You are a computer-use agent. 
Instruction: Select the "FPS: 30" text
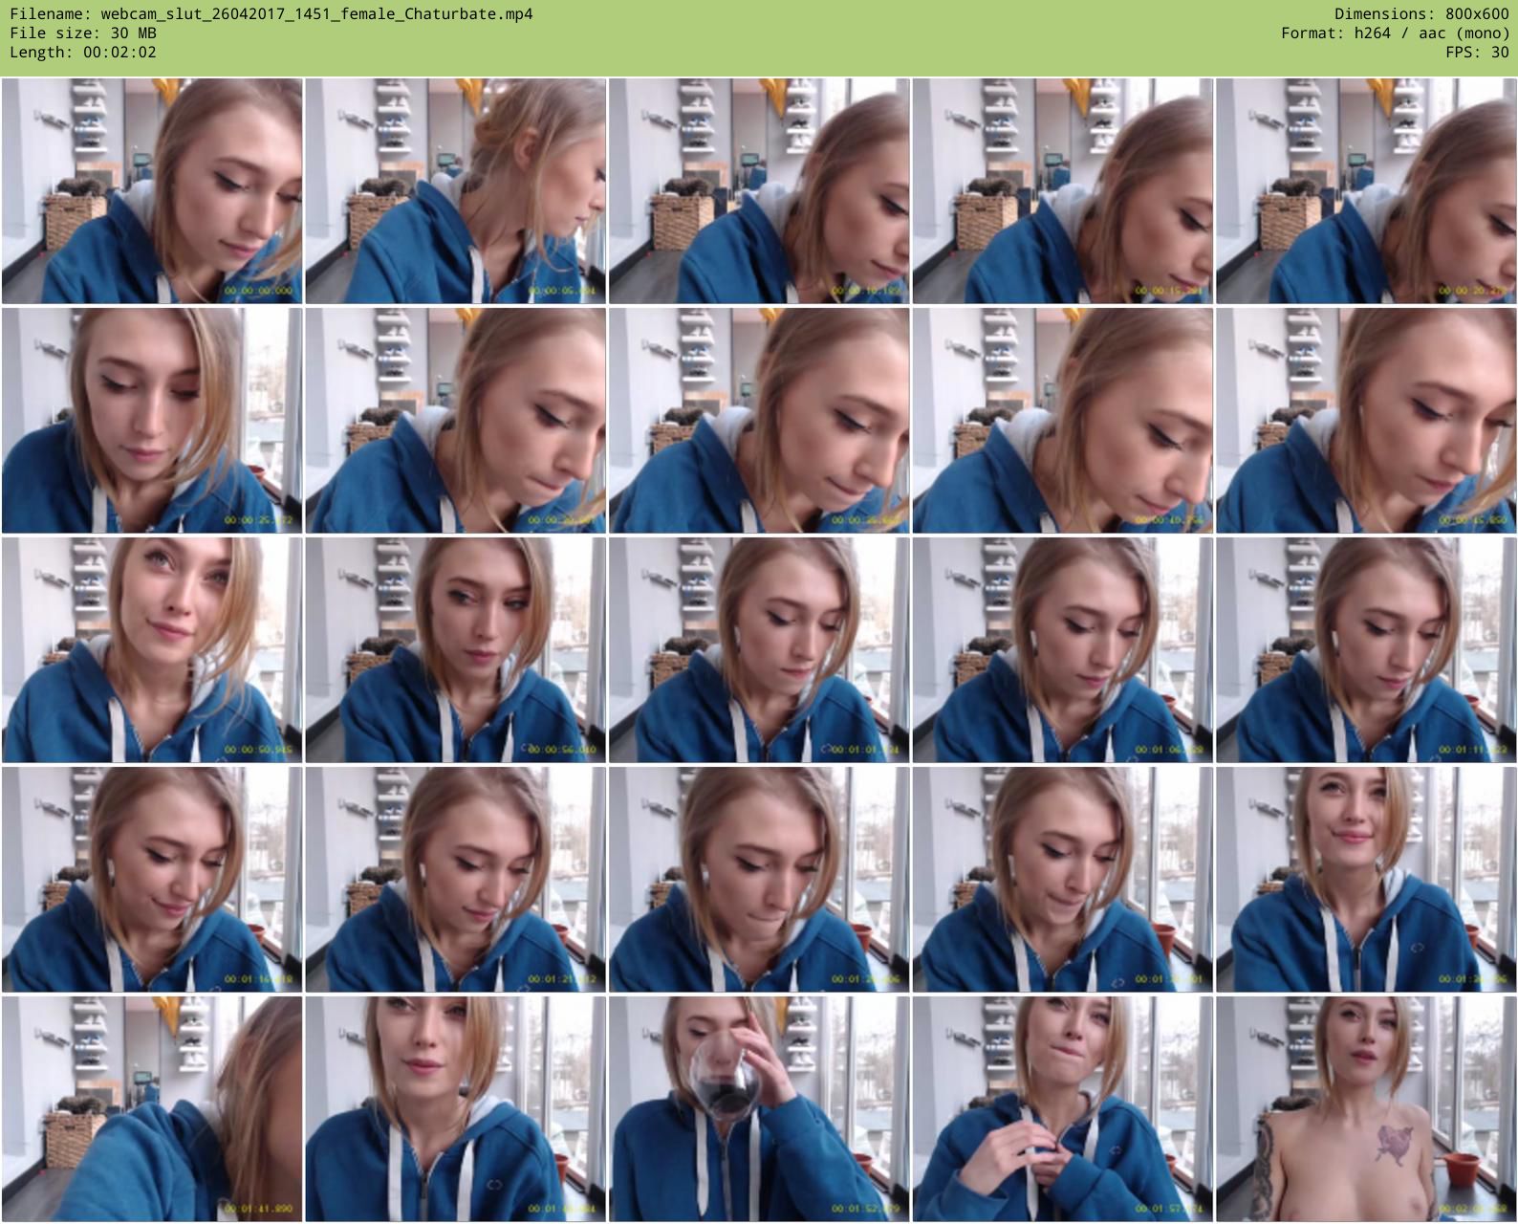point(1478,52)
